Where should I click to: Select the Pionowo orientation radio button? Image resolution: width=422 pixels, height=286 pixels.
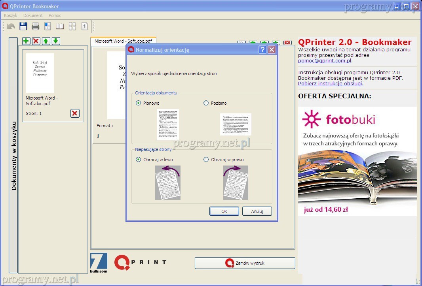(139, 103)
